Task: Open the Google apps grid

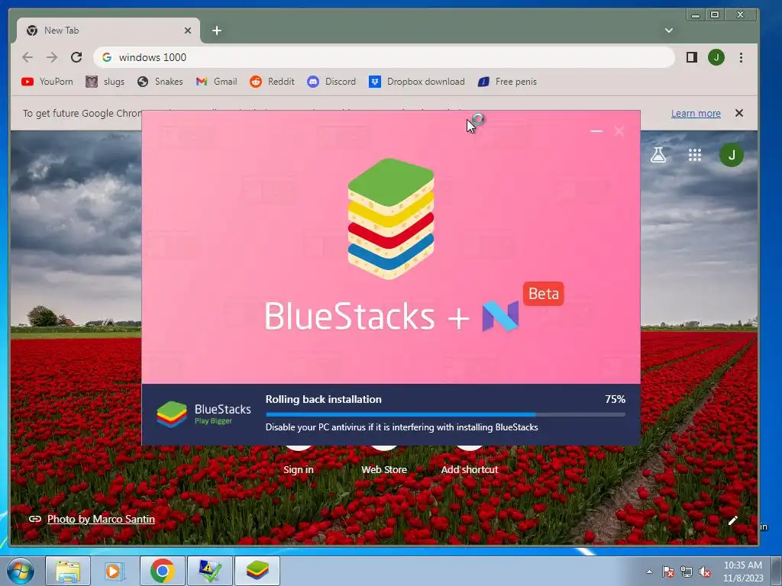Action: coord(695,155)
